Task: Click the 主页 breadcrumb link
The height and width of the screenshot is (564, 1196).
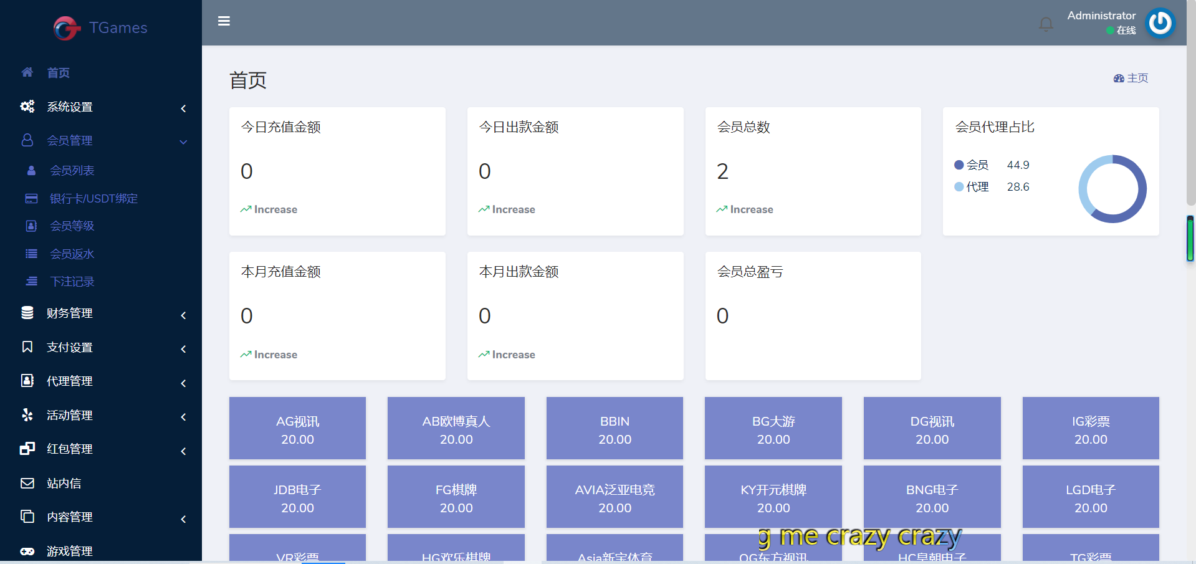Action: (1137, 78)
